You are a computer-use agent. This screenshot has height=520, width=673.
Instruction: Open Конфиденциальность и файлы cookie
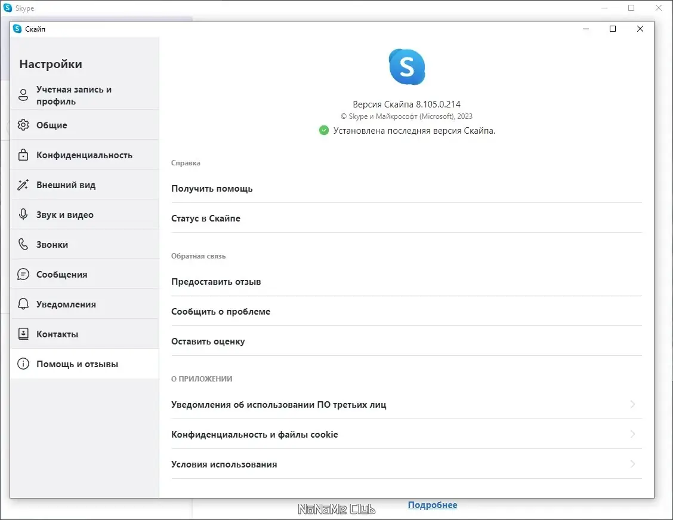tap(406, 434)
